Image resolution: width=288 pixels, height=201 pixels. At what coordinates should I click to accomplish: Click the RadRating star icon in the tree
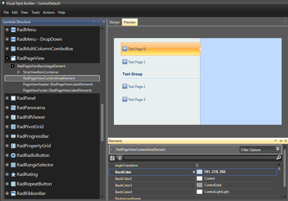click(x=13, y=174)
